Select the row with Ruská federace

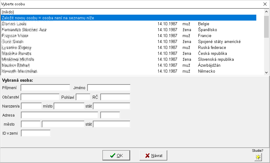point(125,48)
